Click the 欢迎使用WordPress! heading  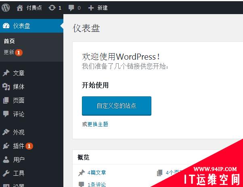point(121,56)
